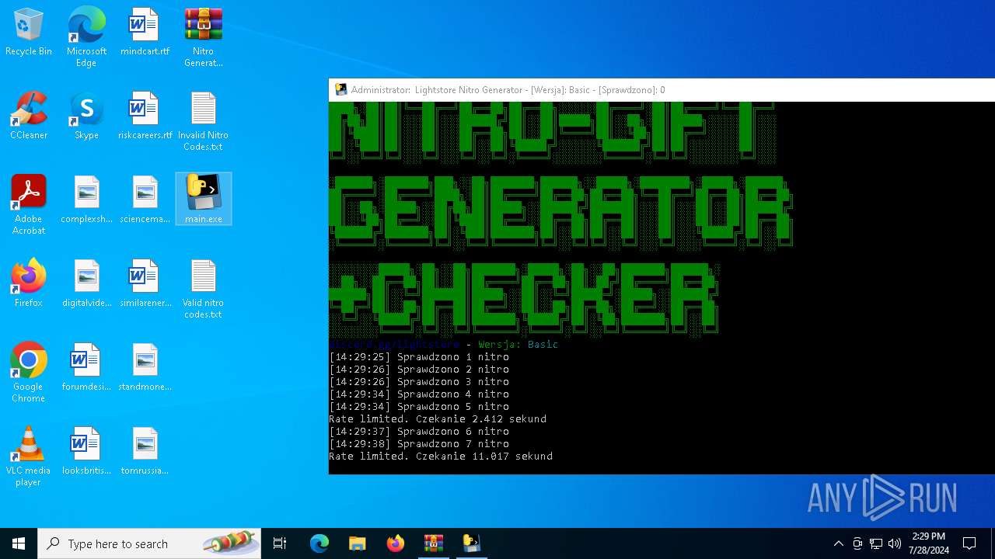Image resolution: width=995 pixels, height=559 pixels.
Task: Select the complexsh... image file icon
Action: point(86,200)
